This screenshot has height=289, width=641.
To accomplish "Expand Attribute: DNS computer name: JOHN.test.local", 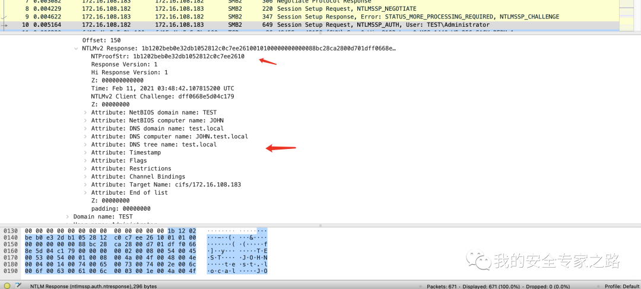I will (85, 136).
